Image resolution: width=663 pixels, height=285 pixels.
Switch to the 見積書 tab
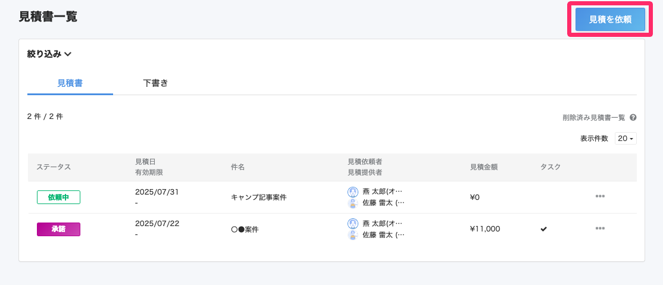pos(70,83)
